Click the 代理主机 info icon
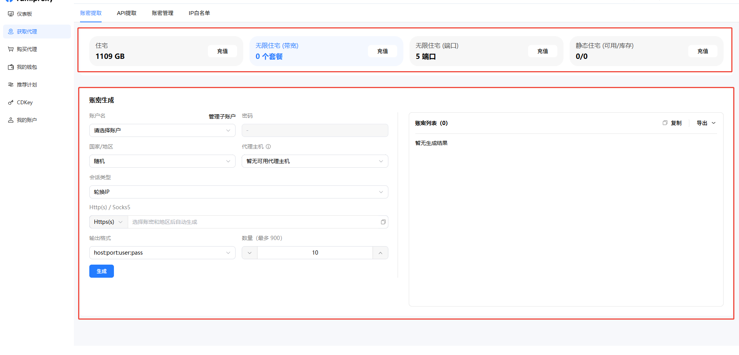 coord(268,147)
